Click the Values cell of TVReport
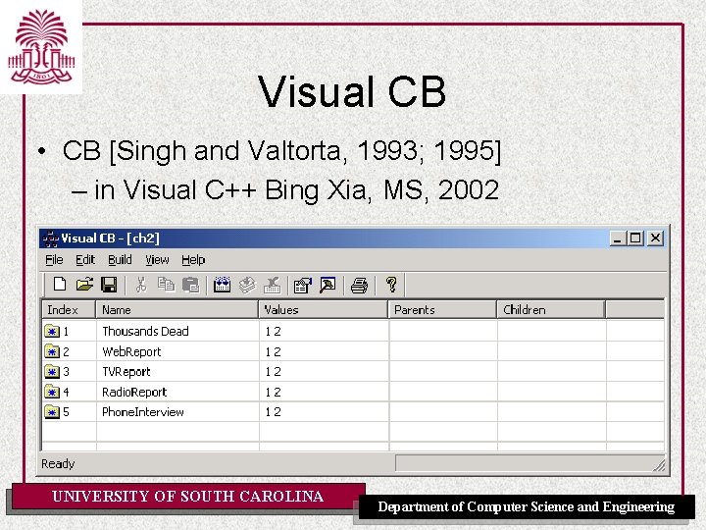Image resolution: width=706 pixels, height=530 pixels. [x=324, y=372]
